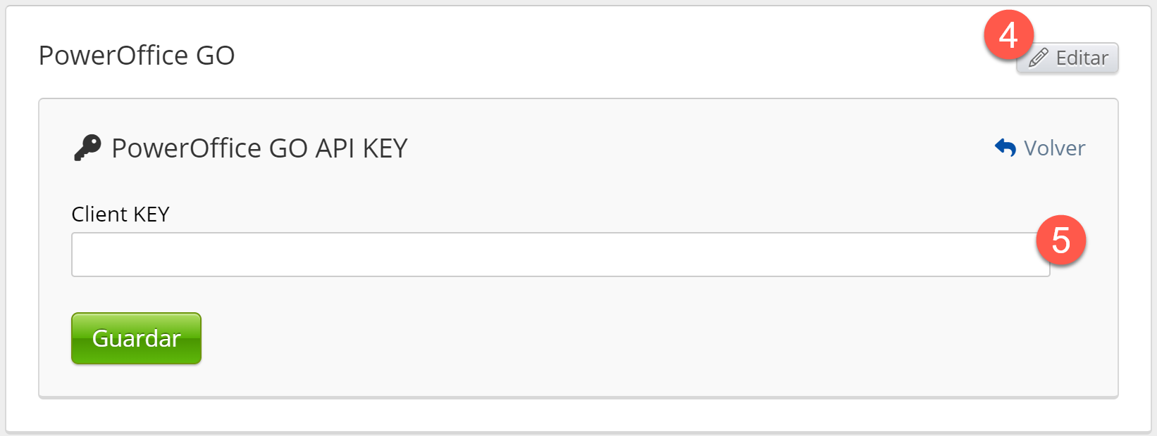Go back using the Volver link

pos(1040,148)
